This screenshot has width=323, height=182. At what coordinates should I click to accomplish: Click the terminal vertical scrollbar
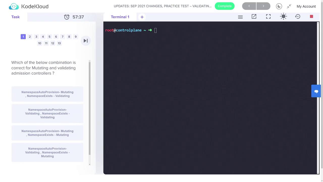[318, 98]
